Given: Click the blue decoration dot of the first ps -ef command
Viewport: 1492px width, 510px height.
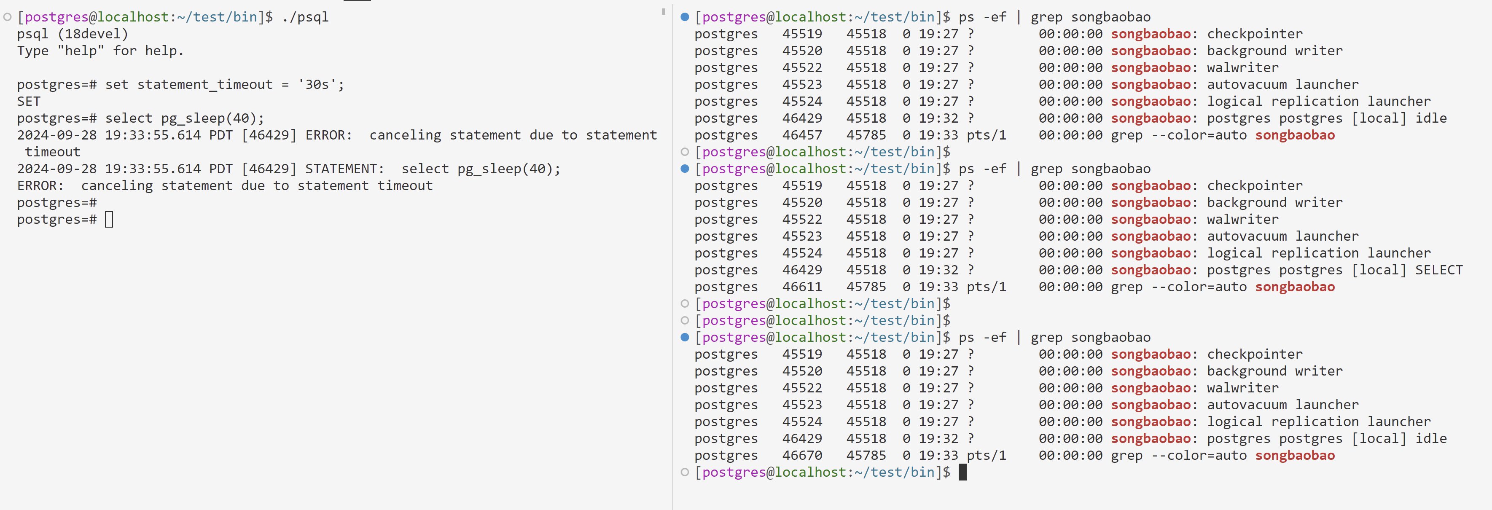Looking at the screenshot, I should click(x=685, y=17).
